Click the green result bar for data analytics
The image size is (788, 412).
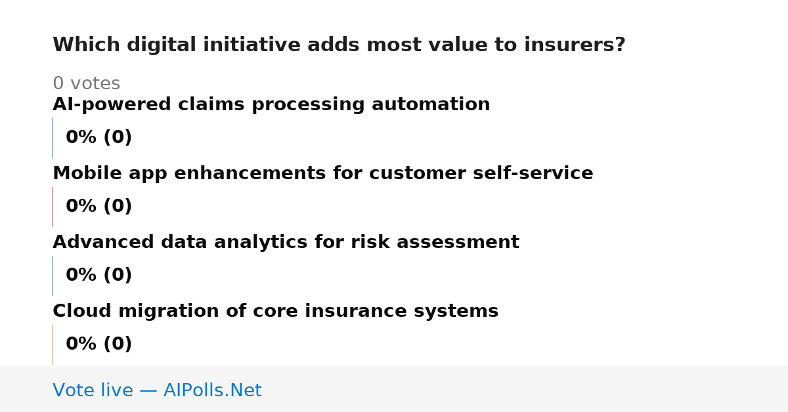[x=53, y=276]
